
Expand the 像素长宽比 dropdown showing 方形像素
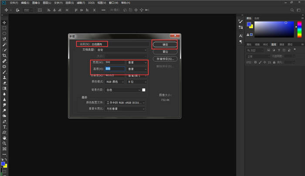124,108
